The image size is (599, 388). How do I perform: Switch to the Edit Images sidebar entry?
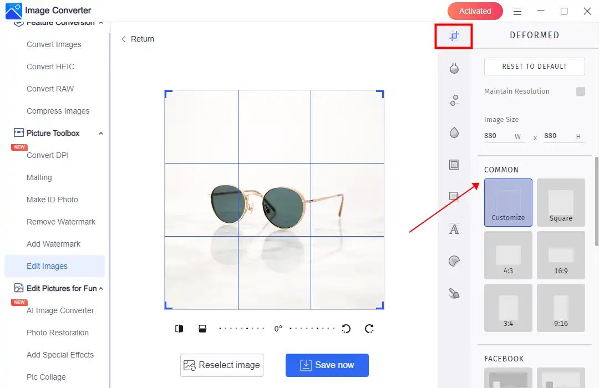pyautogui.click(x=46, y=266)
